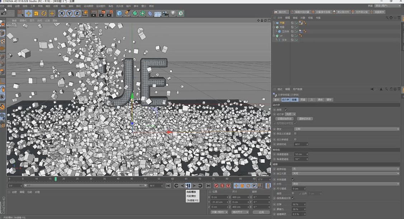Click the coordinate system icon

pyautogui.click(x=85, y=13)
